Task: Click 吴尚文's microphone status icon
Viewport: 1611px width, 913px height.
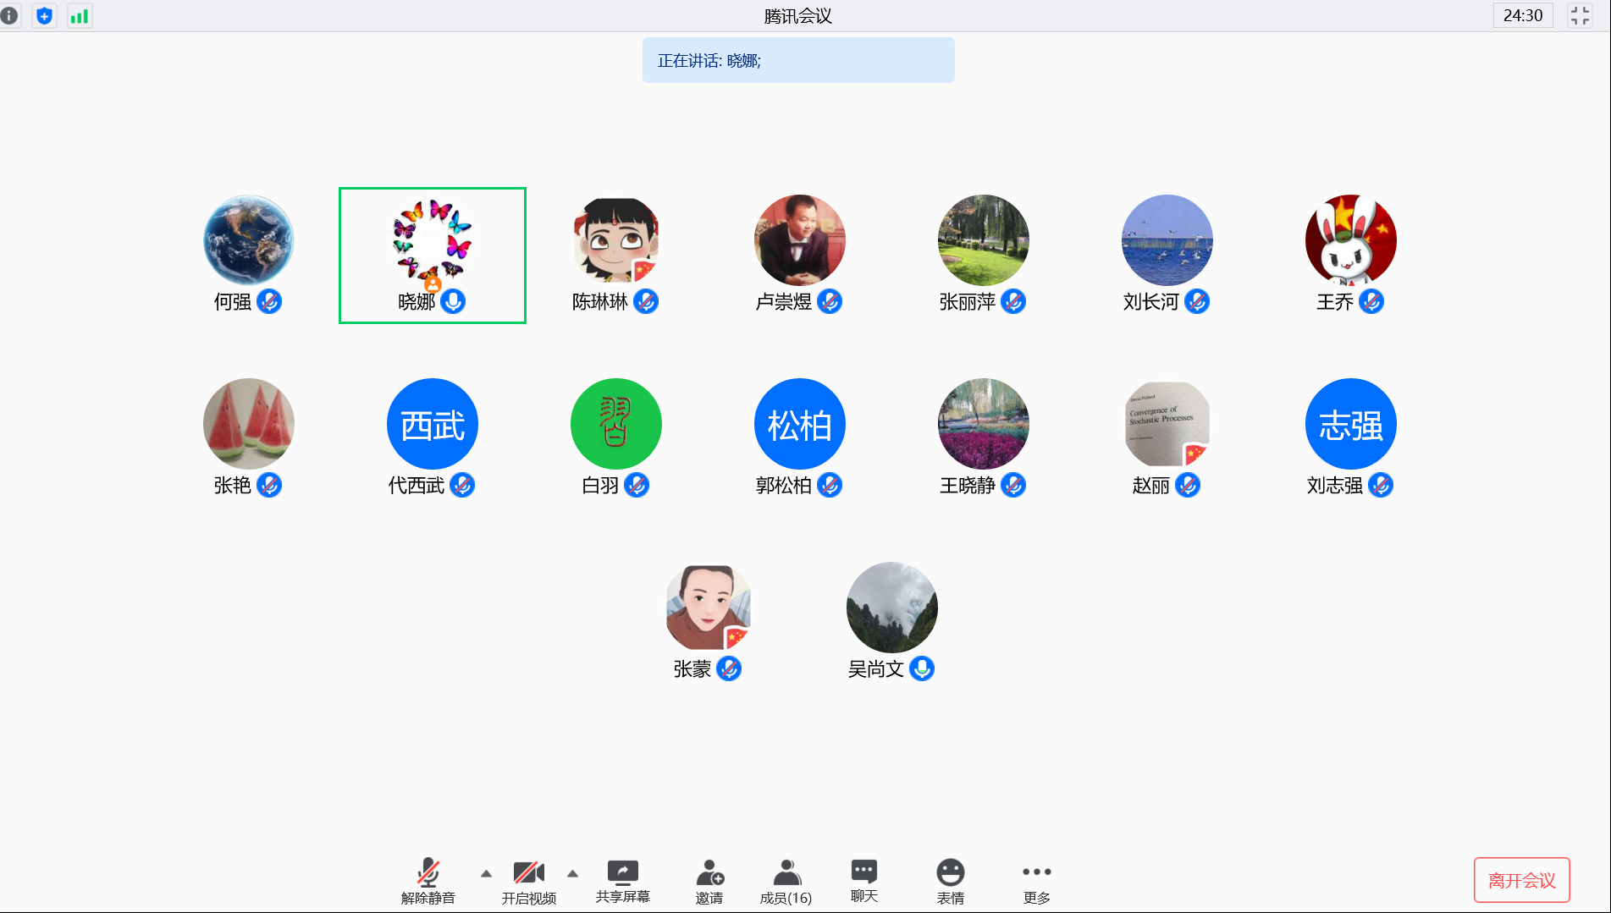Action: coord(922,668)
